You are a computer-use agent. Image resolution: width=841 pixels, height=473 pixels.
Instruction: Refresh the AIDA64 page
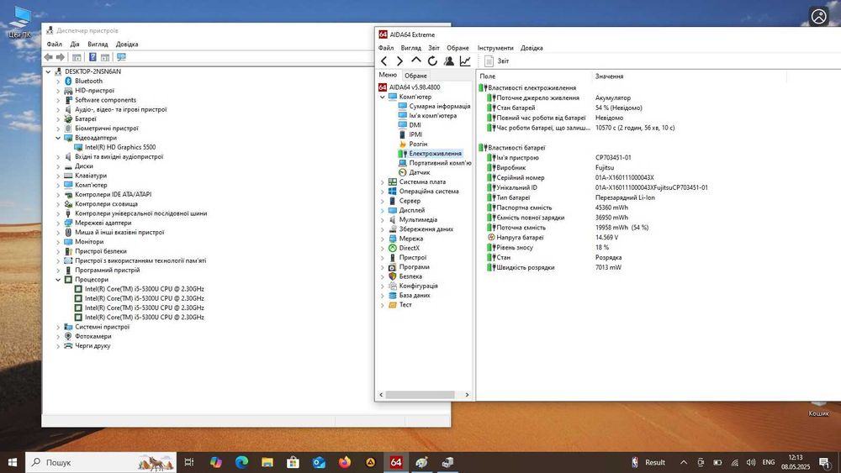[x=432, y=61]
